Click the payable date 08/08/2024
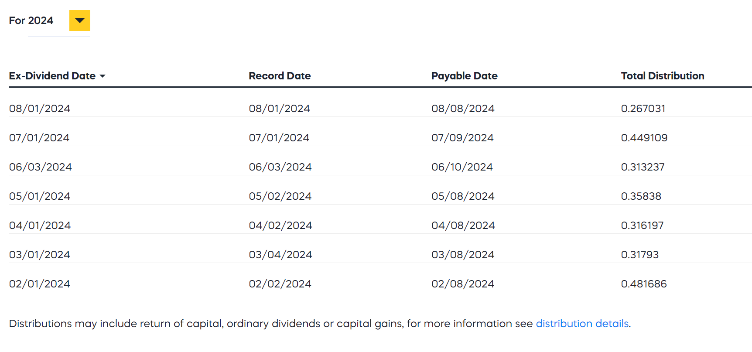 [463, 109]
